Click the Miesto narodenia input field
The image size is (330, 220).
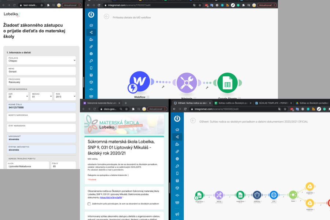tap(41, 118)
